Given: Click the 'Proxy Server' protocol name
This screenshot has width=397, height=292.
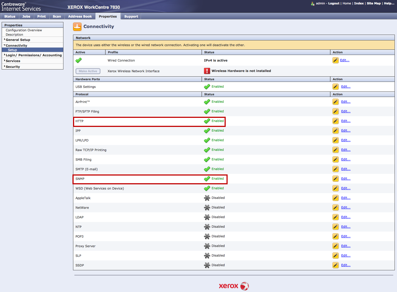Looking at the screenshot, I should (x=85, y=246).
